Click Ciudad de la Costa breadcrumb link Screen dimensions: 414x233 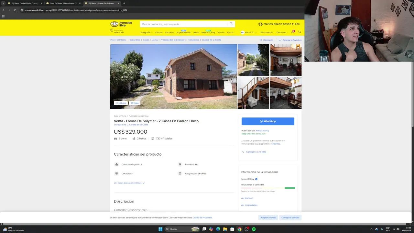point(211,40)
